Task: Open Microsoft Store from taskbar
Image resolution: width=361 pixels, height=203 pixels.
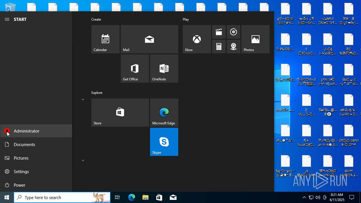Action: [159, 197]
